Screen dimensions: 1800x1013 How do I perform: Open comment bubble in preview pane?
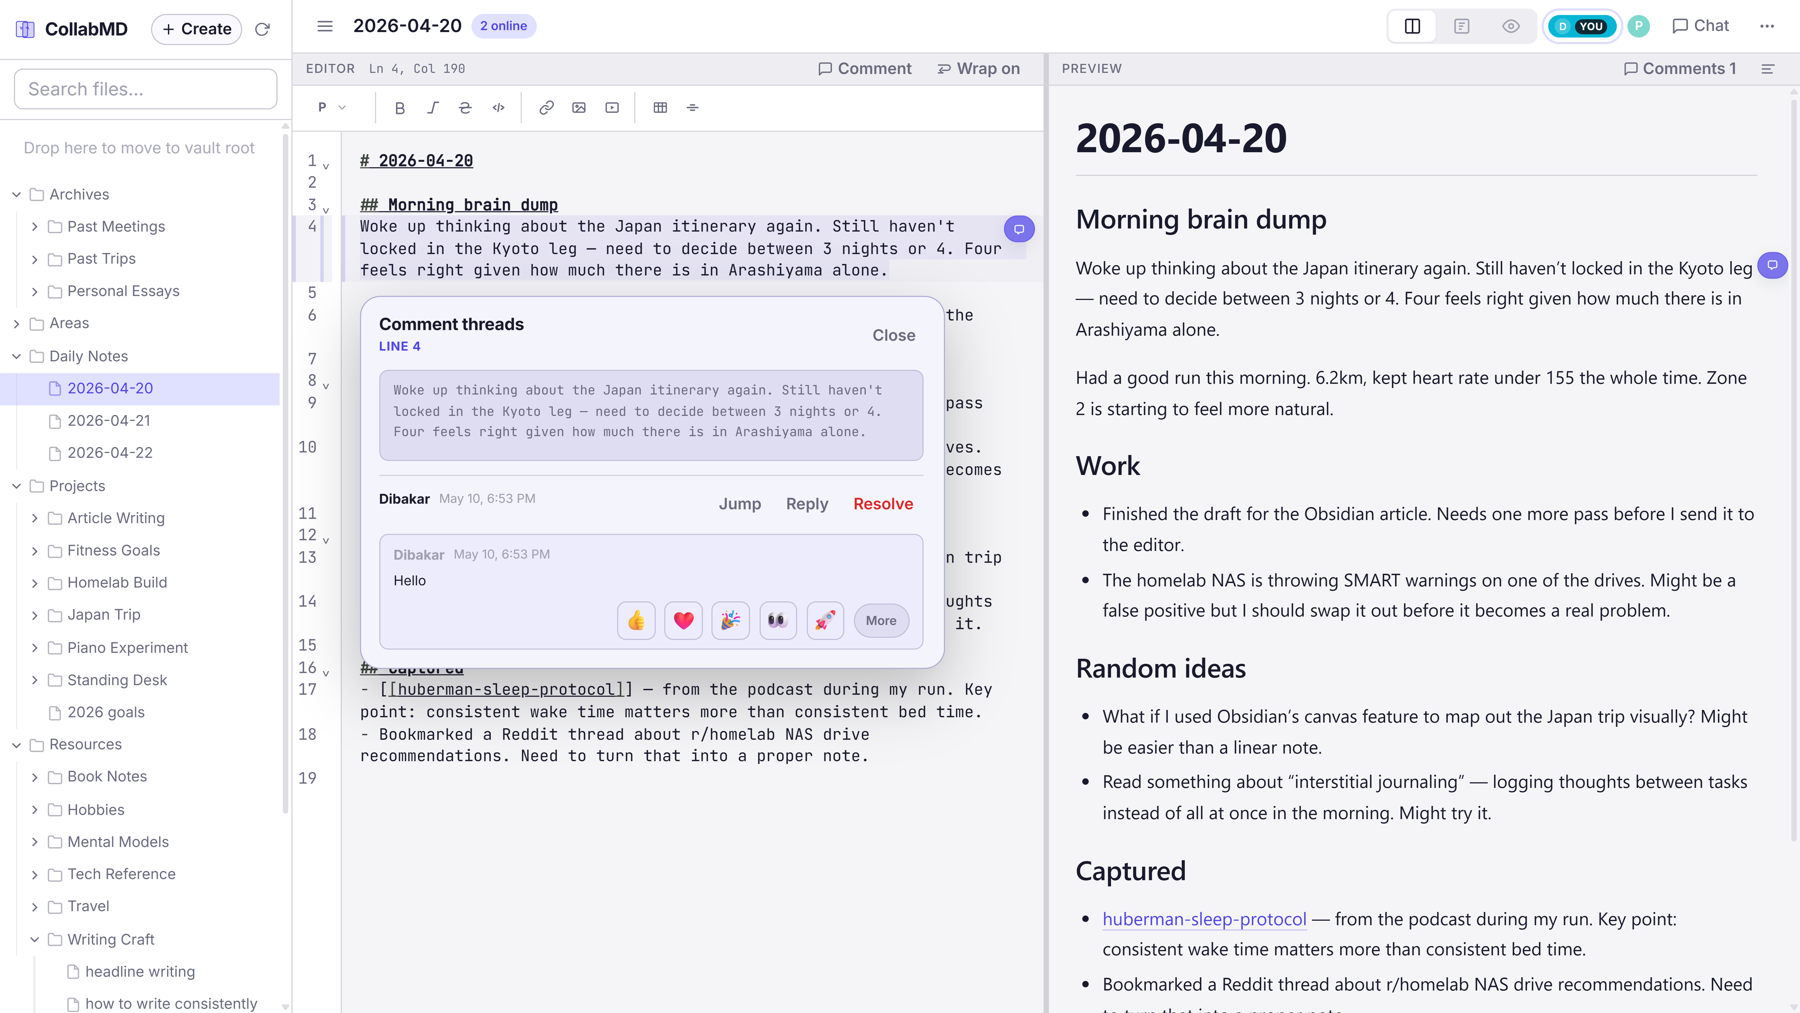[1773, 265]
